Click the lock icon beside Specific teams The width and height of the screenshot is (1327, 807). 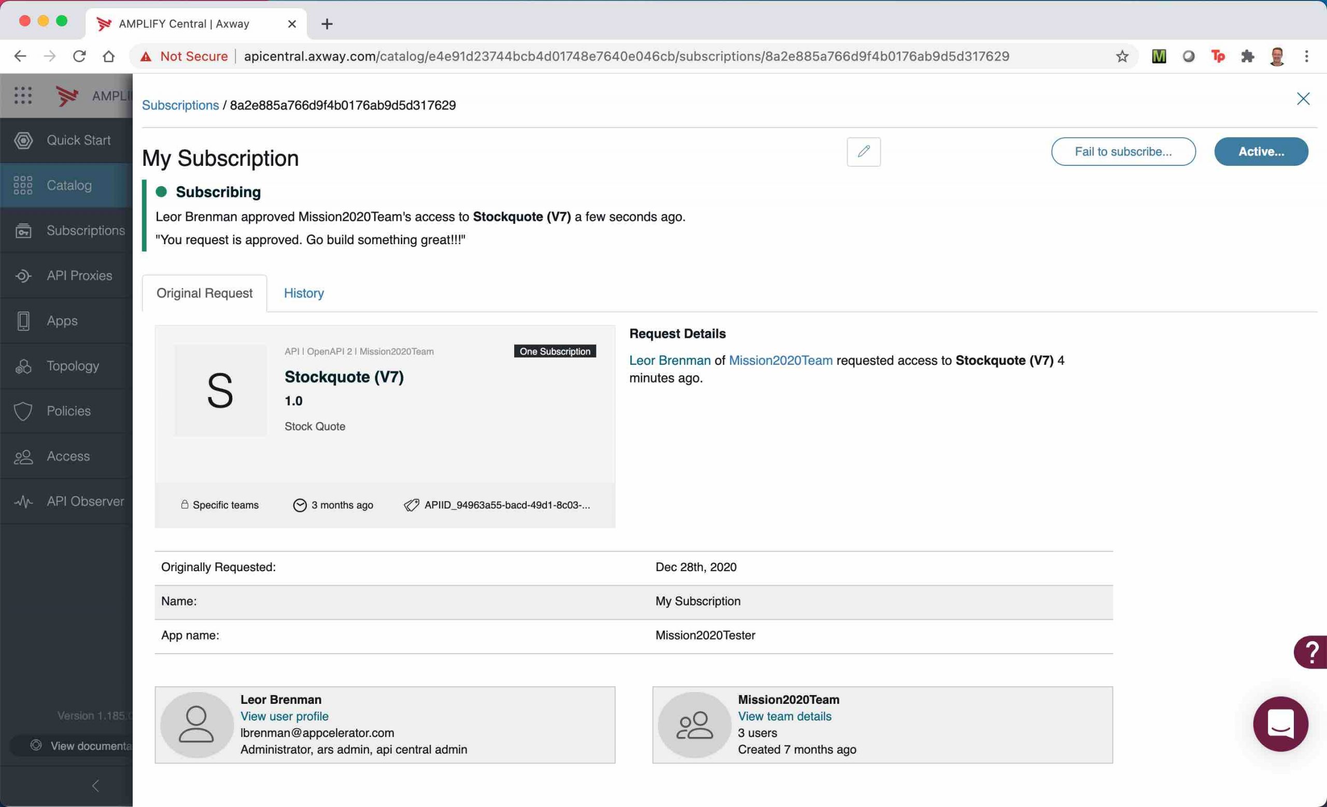[x=185, y=504]
